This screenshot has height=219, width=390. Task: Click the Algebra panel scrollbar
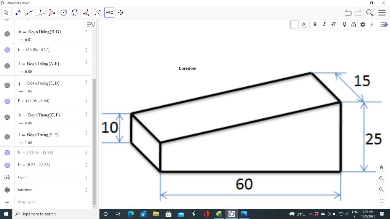pos(94,141)
